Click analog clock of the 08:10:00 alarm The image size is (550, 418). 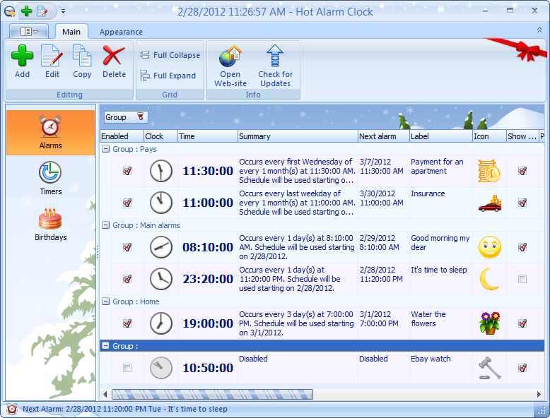pos(161,247)
